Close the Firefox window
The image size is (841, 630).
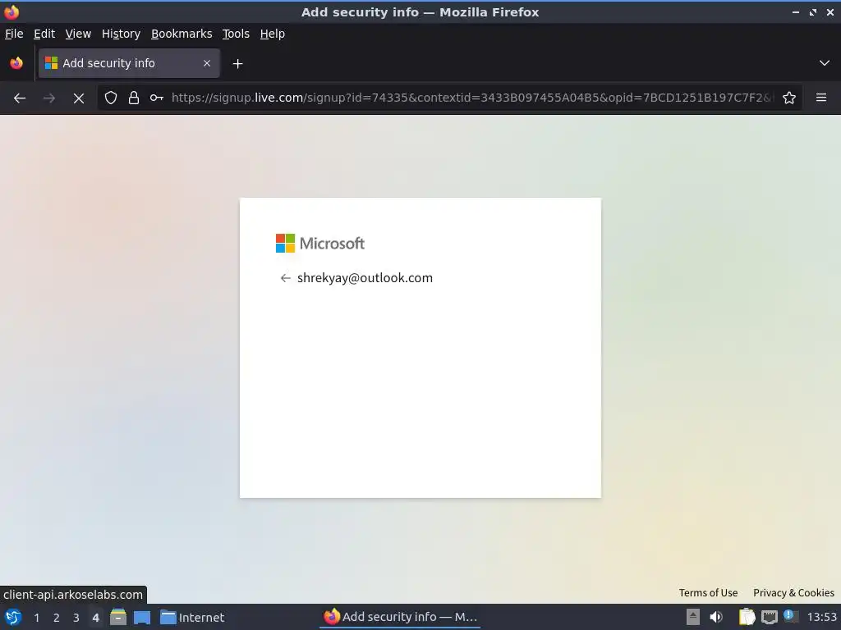[x=830, y=11]
